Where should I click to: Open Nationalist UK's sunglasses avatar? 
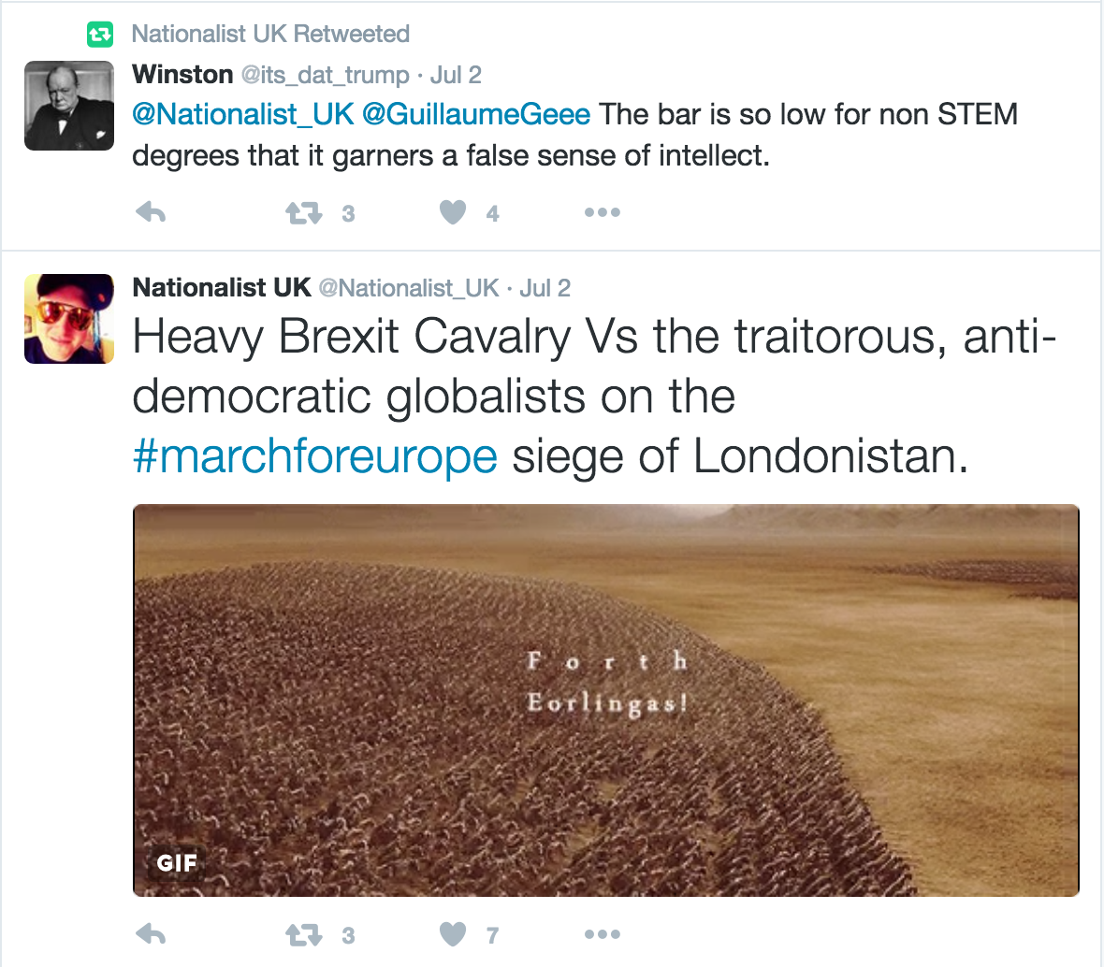pyautogui.click(x=69, y=319)
